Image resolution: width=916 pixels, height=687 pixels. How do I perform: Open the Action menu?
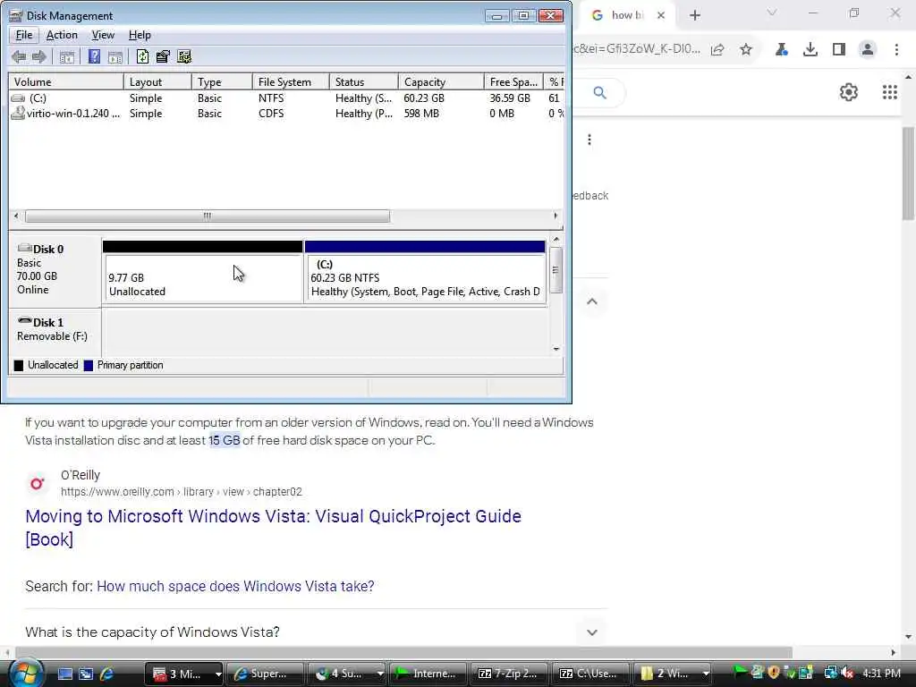[62, 35]
